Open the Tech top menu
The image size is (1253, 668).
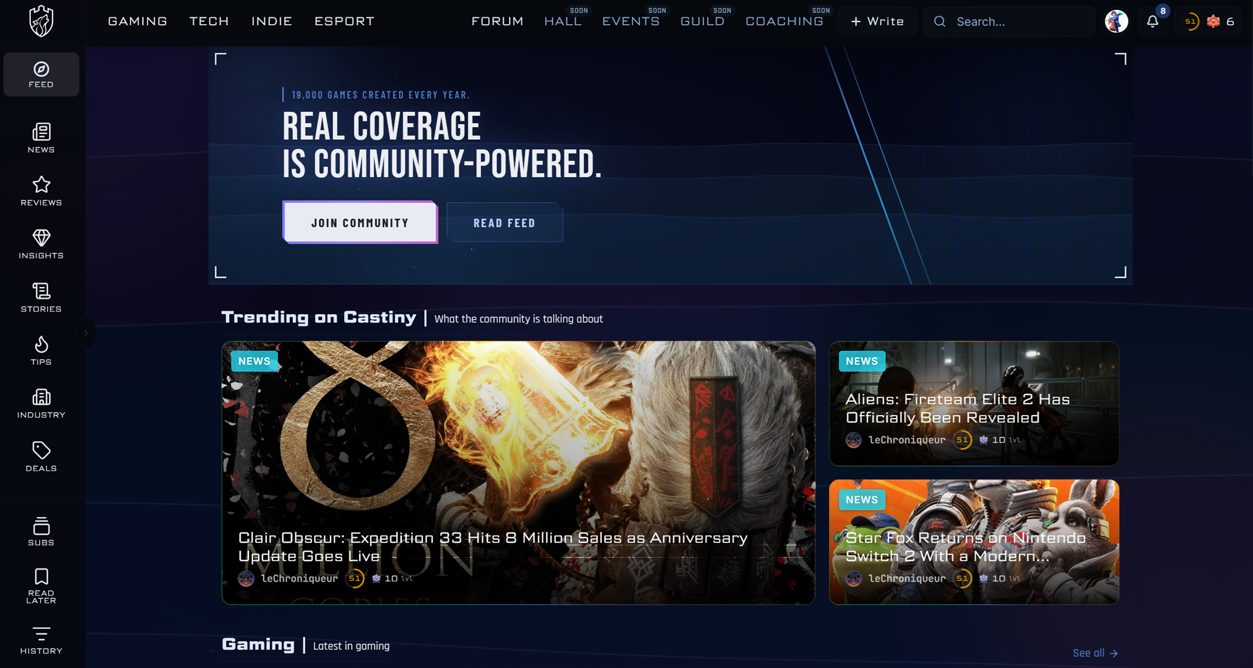tap(209, 22)
